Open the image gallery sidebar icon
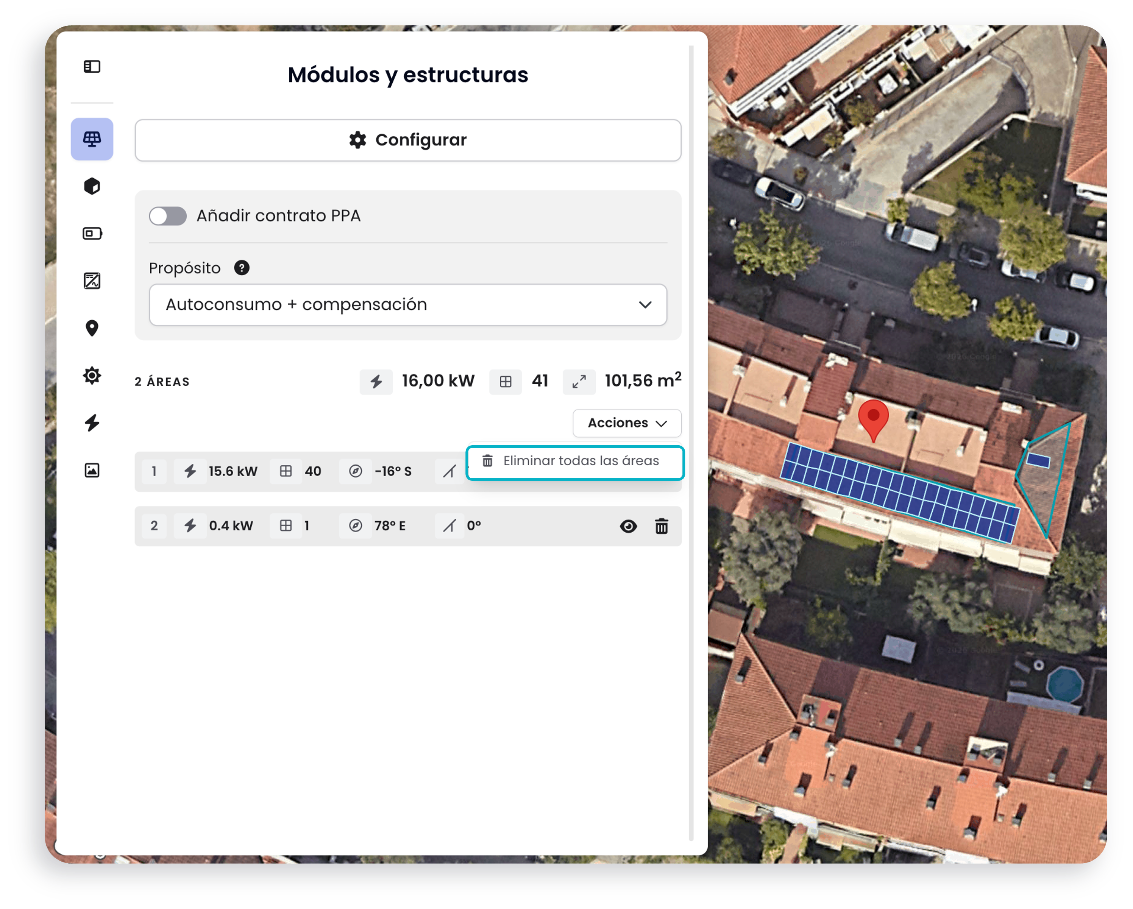The width and height of the screenshot is (1133, 909). [x=92, y=470]
